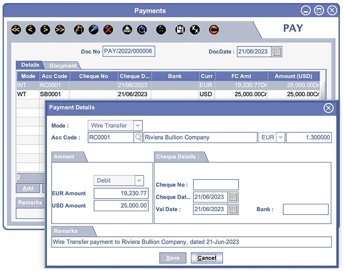Click the printer icon in toolbar
344x271 pixels.
pyautogui.click(x=127, y=29)
